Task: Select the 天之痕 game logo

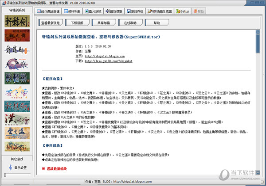Action: point(17,64)
